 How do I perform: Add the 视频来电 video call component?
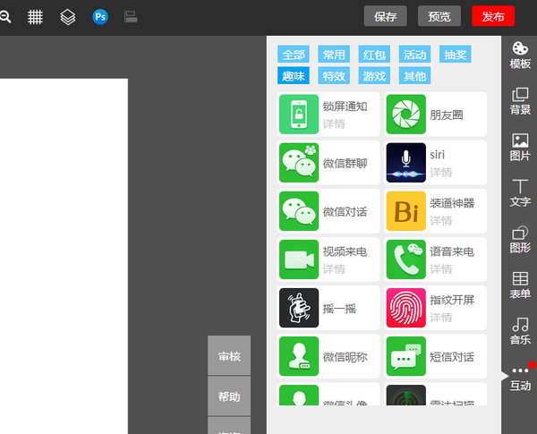(328, 260)
